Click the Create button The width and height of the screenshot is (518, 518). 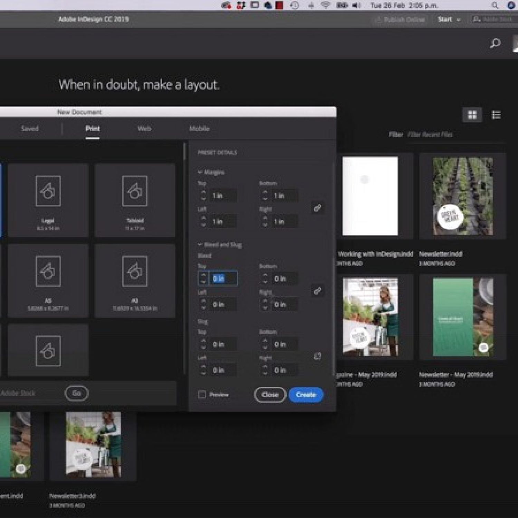[306, 395]
